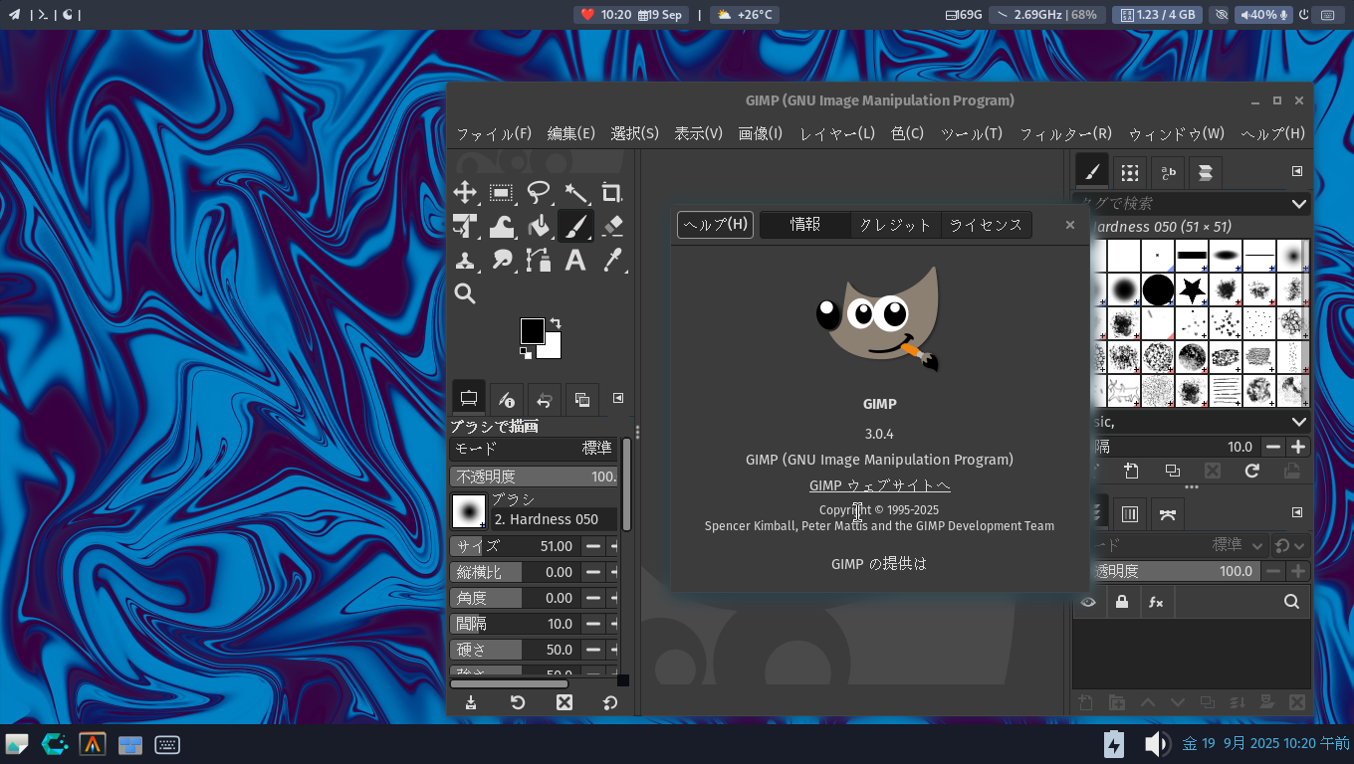This screenshot has width=1354, height=764.
Task: Open the モード paint mode dropdown
Action: pos(534,449)
